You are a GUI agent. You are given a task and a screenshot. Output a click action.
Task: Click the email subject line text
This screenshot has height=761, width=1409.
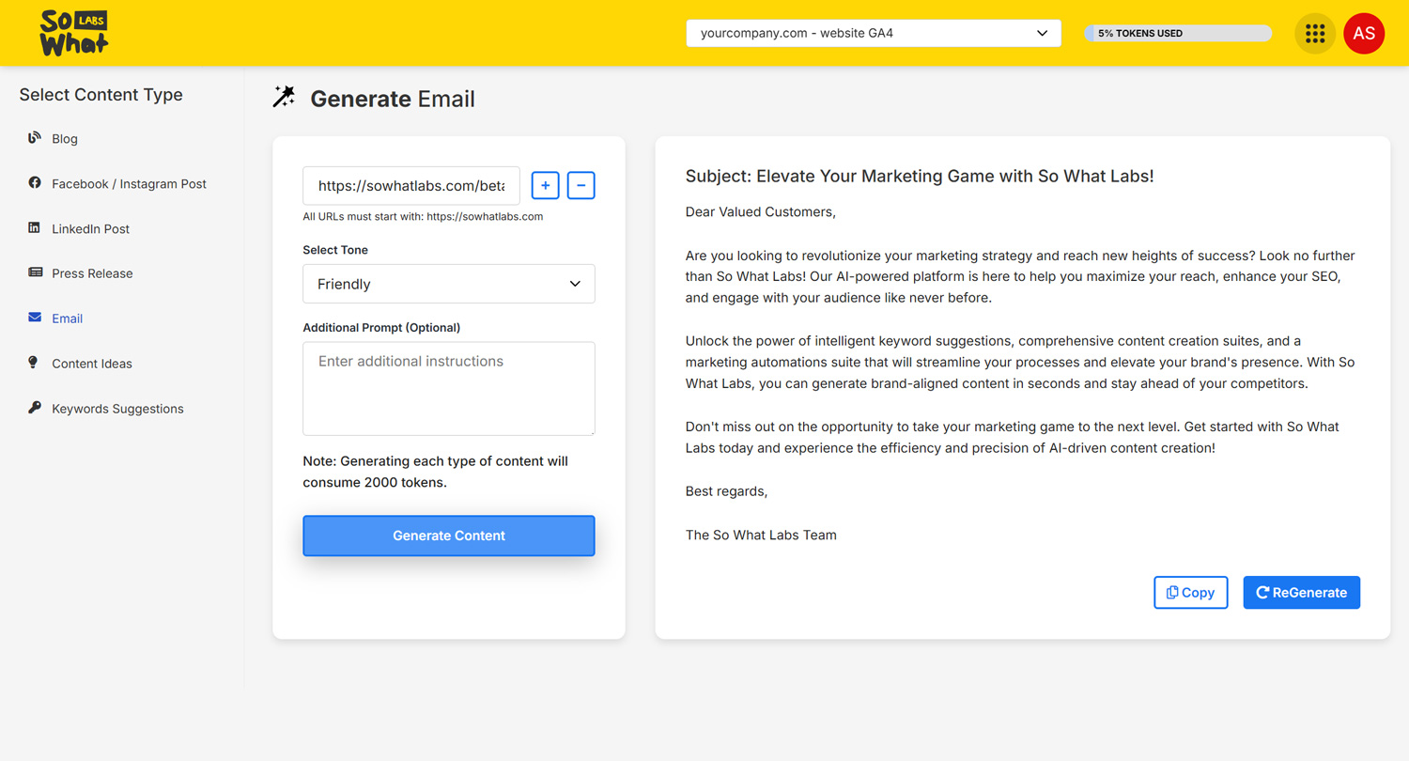[920, 176]
